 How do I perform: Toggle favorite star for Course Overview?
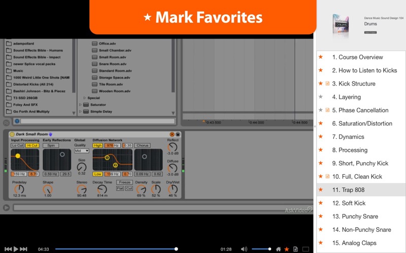321,57
